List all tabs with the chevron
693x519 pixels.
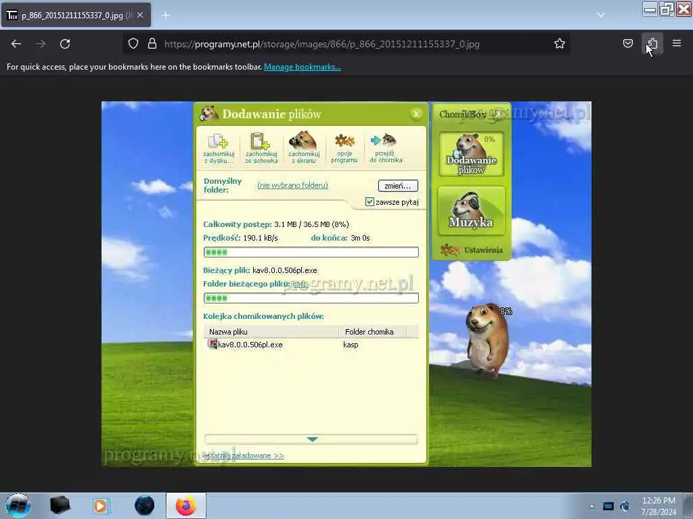pyautogui.click(x=601, y=15)
